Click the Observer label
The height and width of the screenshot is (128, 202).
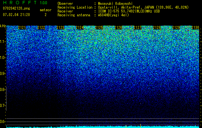65,4
